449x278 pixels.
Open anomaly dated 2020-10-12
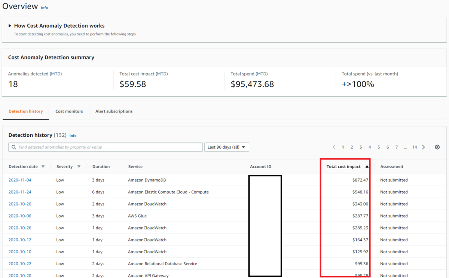[20, 240]
